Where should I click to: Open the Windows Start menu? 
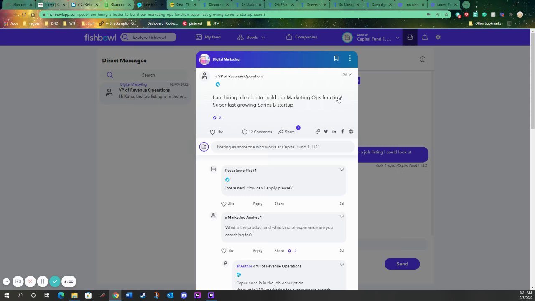point(6,296)
